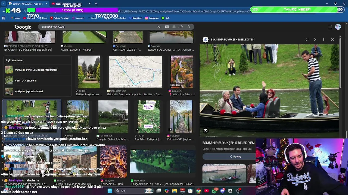Search this gondola image with Lens
The height and width of the screenshot is (195, 348).
206,131
